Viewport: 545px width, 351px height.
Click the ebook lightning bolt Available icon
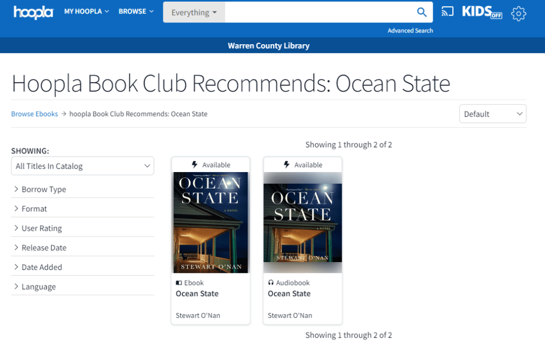coord(195,165)
